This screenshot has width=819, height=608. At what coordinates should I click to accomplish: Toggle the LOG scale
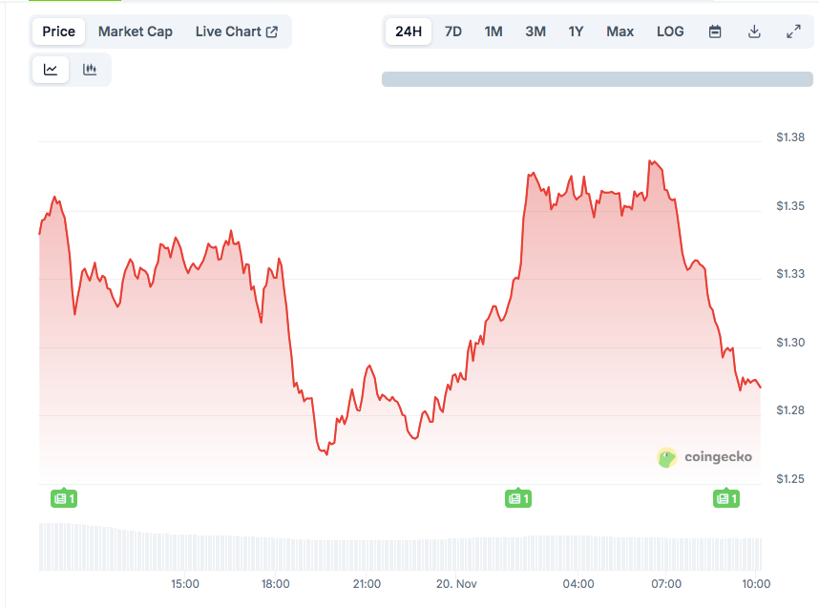coord(670,31)
